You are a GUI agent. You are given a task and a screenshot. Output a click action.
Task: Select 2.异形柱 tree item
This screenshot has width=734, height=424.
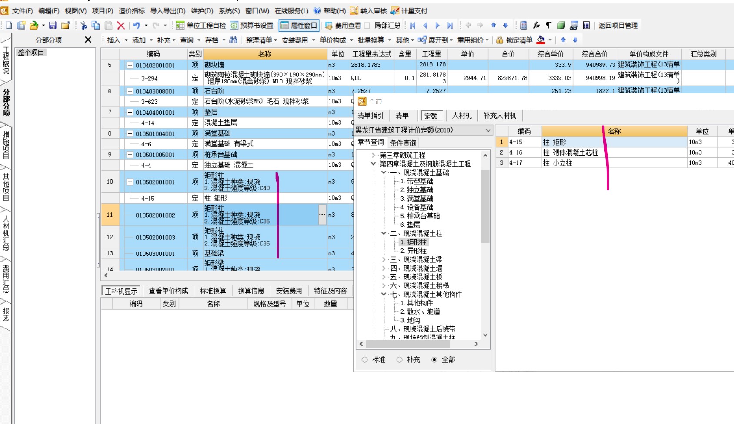414,251
